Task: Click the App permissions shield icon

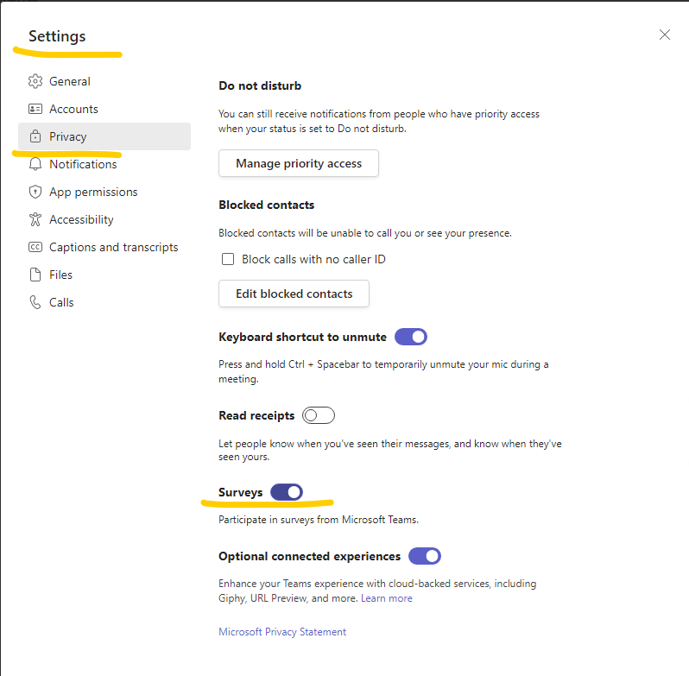Action: click(35, 192)
